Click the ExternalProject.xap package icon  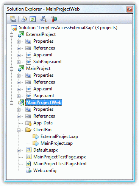36,136
